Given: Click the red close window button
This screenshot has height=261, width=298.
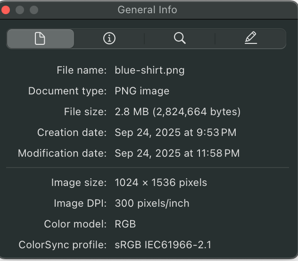Looking at the screenshot, I should click(x=6, y=9).
